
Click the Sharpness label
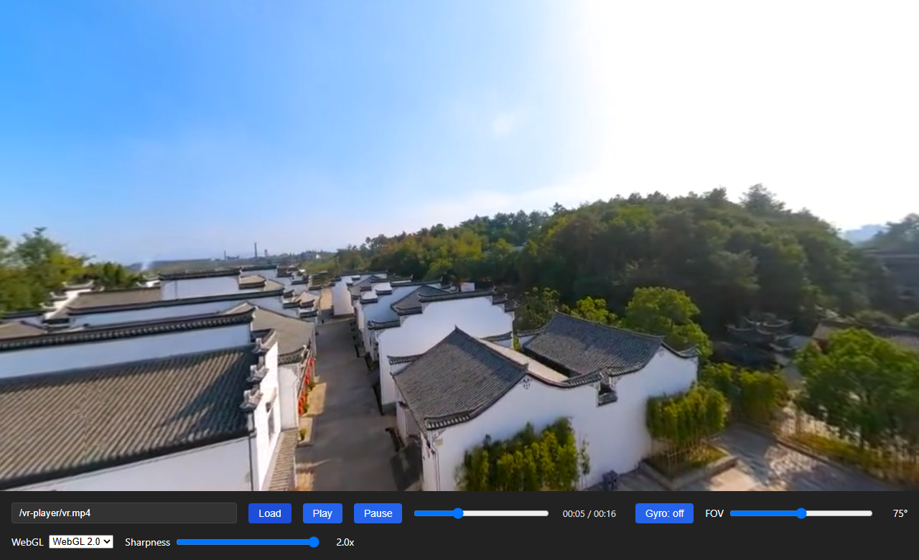(147, 542)
